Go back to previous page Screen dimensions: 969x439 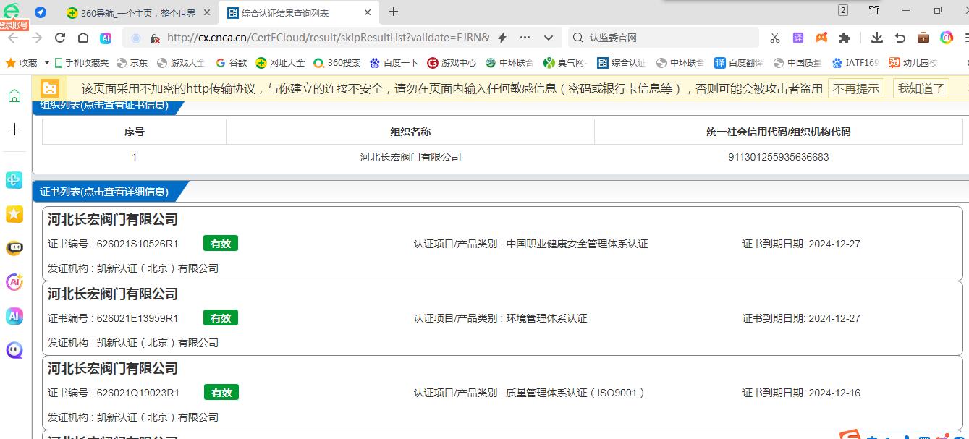click(x=13, y=38)
